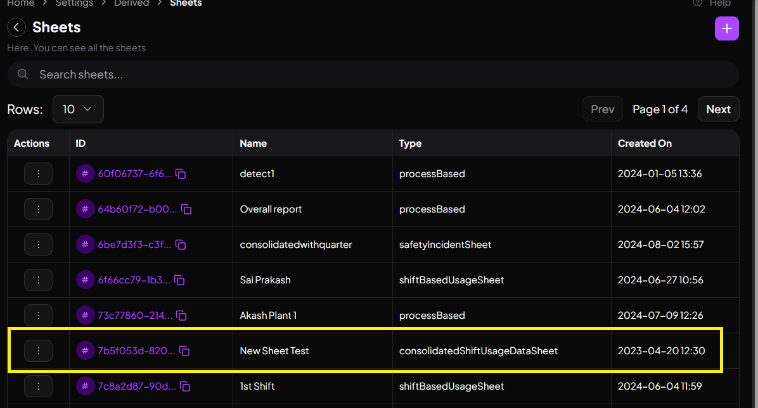Click hash icon in consolidatedwithquarter row
The image size is (758, 408).
coord(85,245)
